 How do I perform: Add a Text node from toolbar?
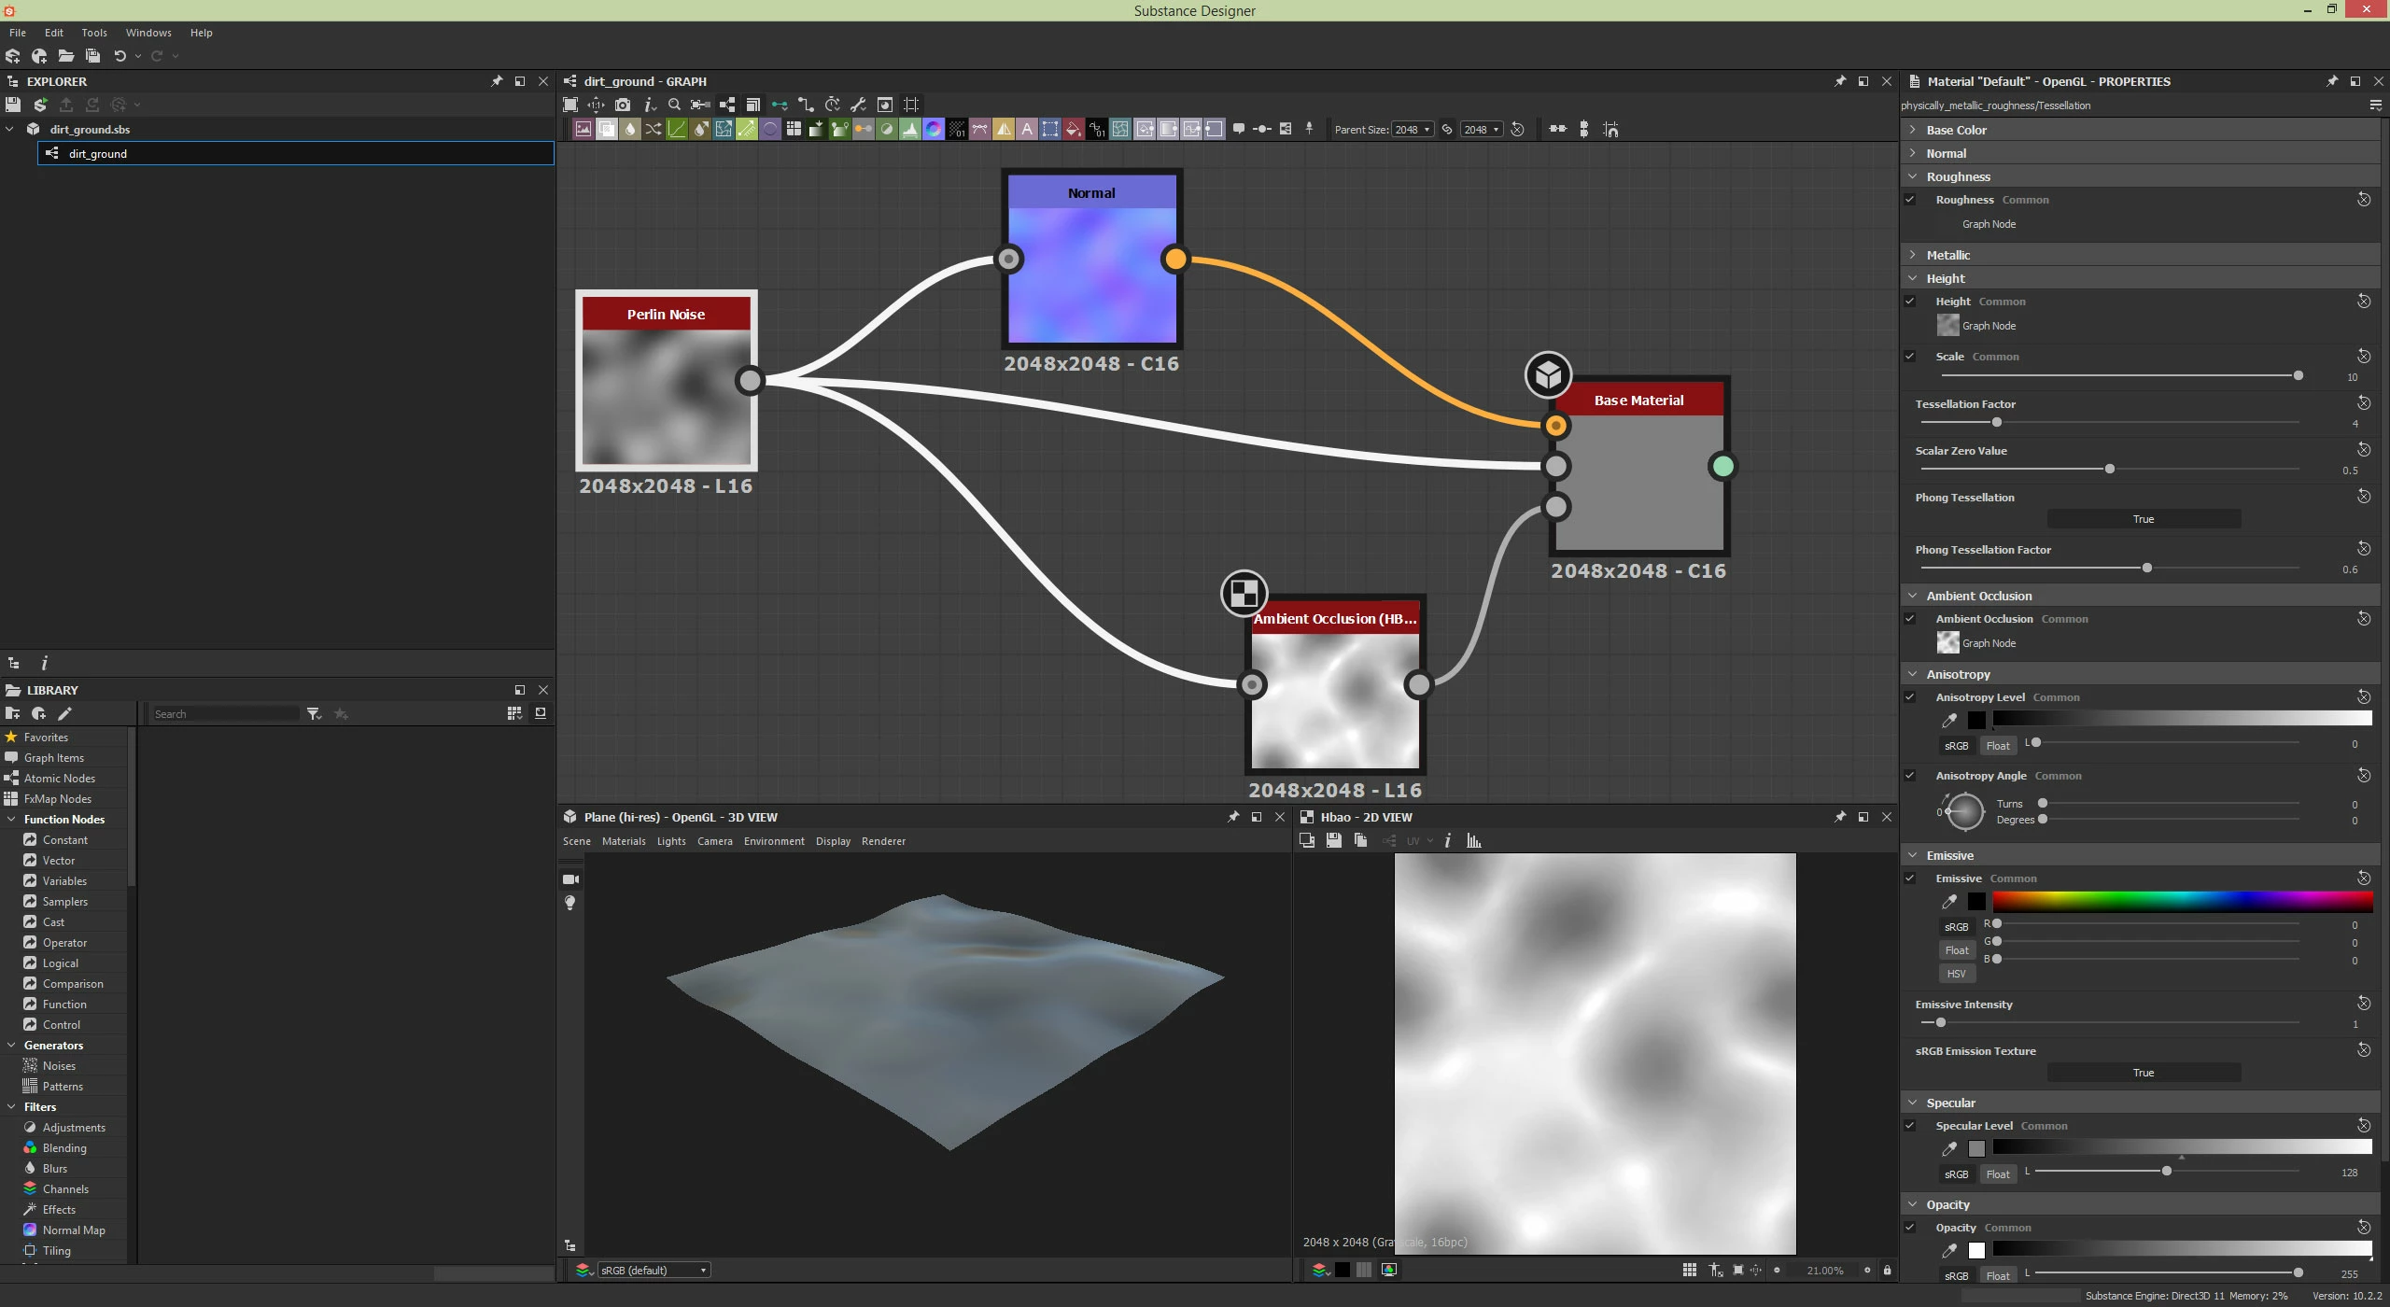1026,130
